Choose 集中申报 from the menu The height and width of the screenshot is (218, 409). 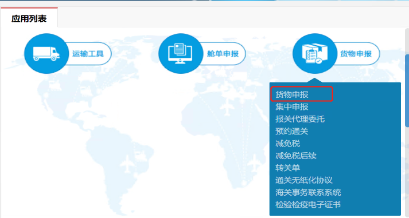coord(292,106)
